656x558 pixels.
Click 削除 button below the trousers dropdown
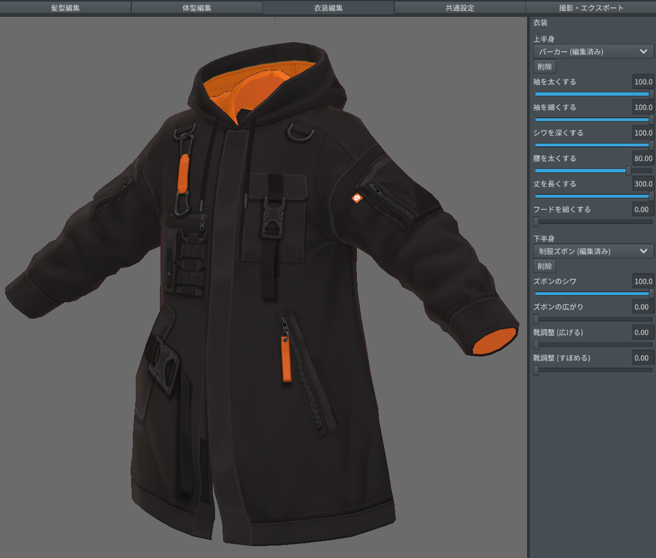(545, 266)
